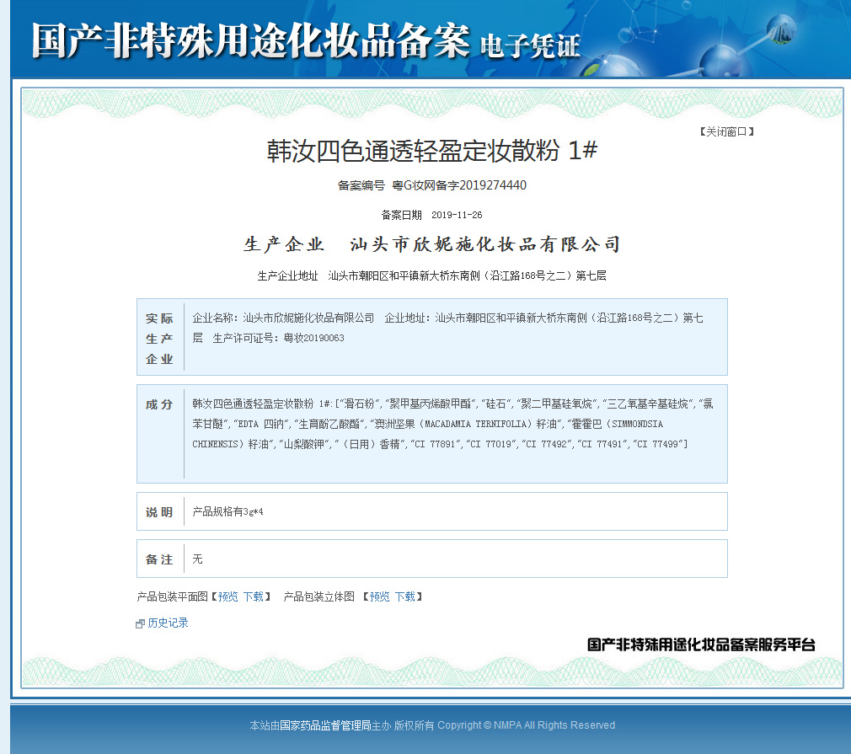Viewport: 851px width, 754px height.
Task: Click the 成分 ingredients label
Action: pyautogui.click(x=159, y=404)
